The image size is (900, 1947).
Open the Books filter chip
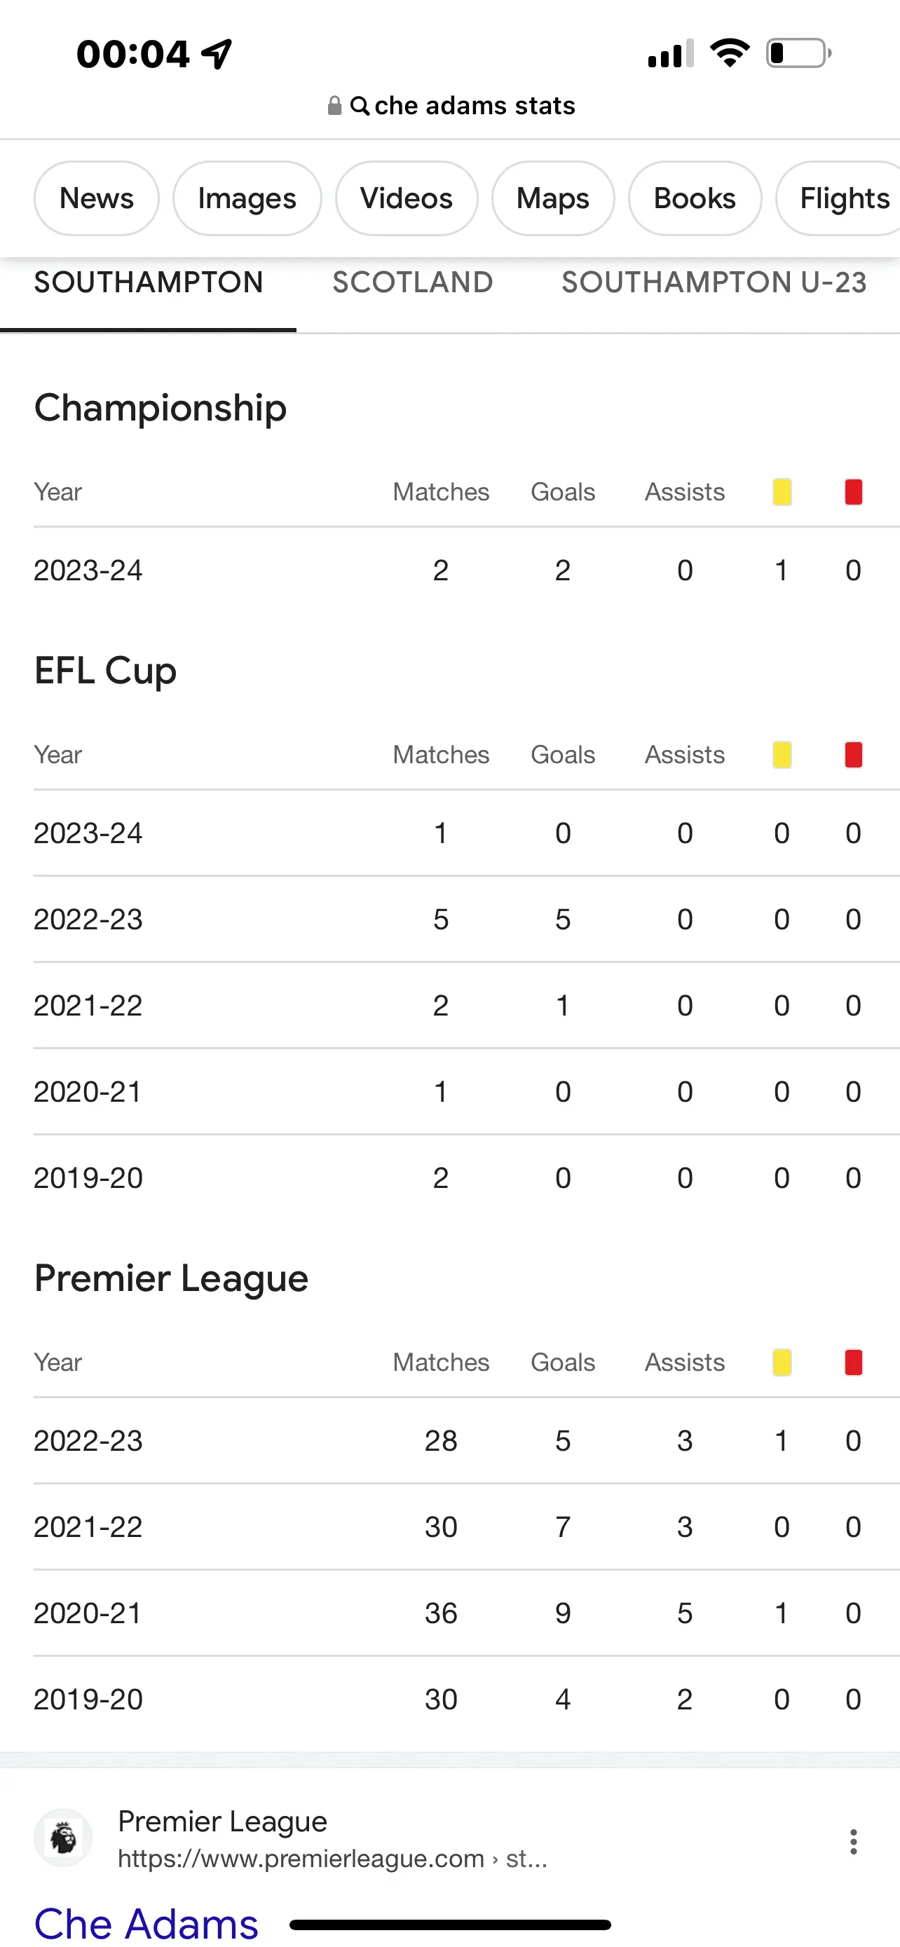coord(695,199)
